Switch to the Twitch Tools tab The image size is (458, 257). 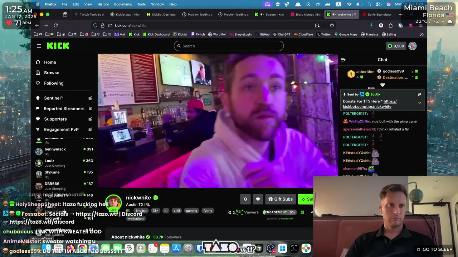[x=89, y=15]
